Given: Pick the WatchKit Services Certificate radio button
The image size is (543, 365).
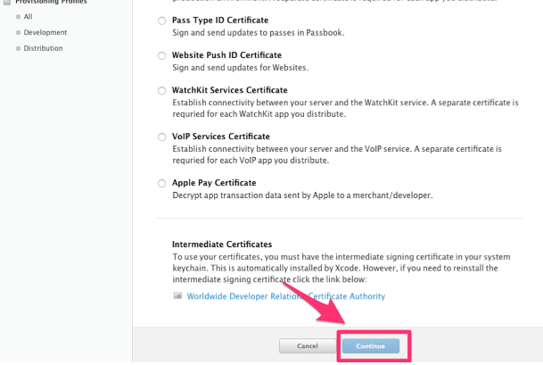Looking at the screenshot, I should tap(161, 91).
